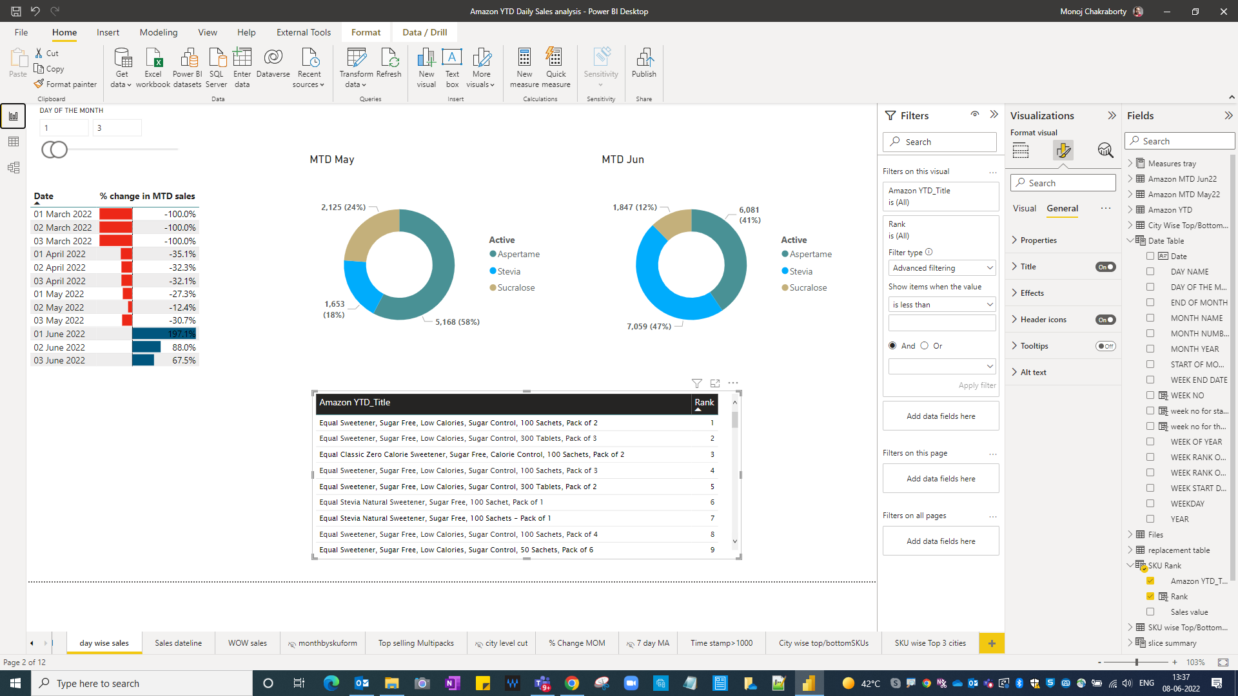Turn on Tooltips toggle
The height and width of the screenshot is (696, 1238).
pyautogui.click(x=1106, y=346)
